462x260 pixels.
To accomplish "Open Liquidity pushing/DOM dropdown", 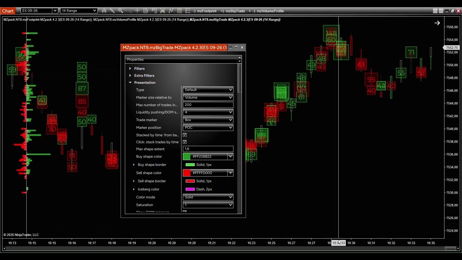I will 208,112.
